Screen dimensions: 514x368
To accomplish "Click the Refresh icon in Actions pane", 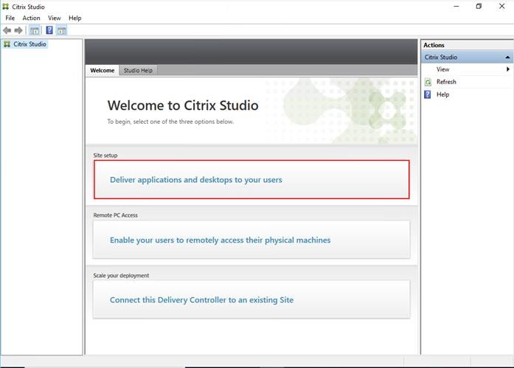I will (428, 82).
